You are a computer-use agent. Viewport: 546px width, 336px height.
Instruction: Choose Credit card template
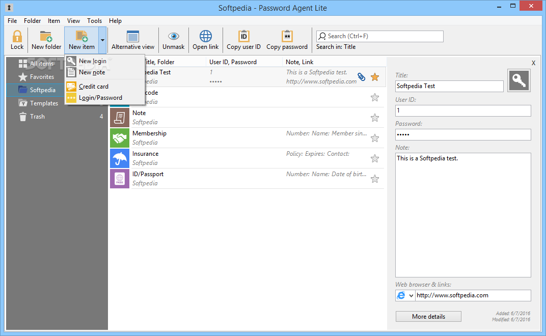pyautogui.click(x=105, y=87)
